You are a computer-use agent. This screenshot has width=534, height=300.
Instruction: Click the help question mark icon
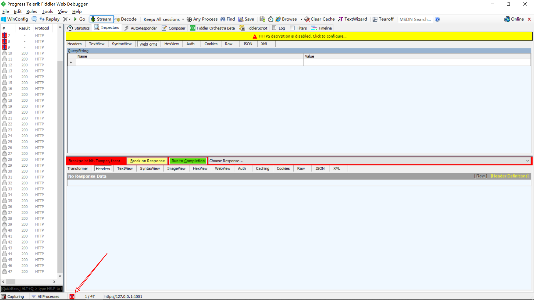[437, 19]
